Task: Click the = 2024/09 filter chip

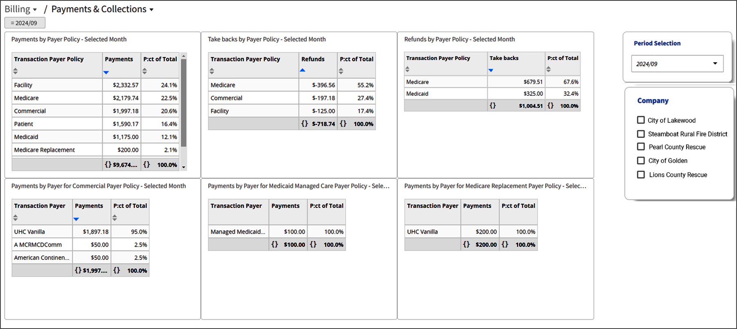Action: tap(25, 23)
